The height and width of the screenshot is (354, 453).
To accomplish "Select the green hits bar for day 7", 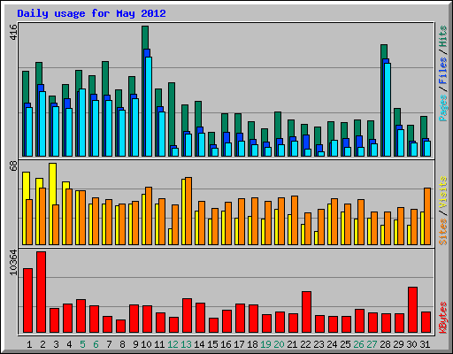I will [105, 78].
